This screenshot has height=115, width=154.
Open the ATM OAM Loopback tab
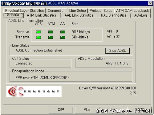pos(132,10)
